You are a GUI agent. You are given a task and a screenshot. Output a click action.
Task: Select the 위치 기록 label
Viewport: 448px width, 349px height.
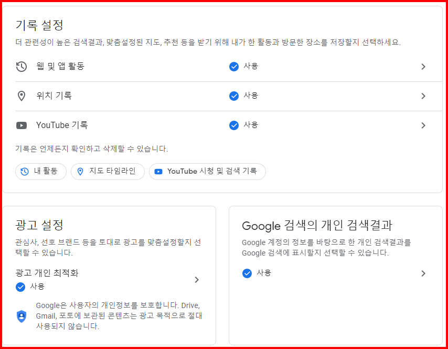tap(54, 96)
